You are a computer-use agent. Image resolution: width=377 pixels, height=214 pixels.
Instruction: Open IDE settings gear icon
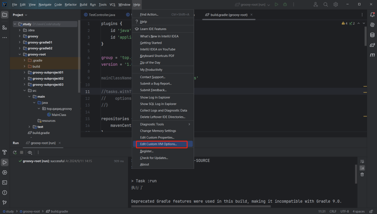pos(336,4)
